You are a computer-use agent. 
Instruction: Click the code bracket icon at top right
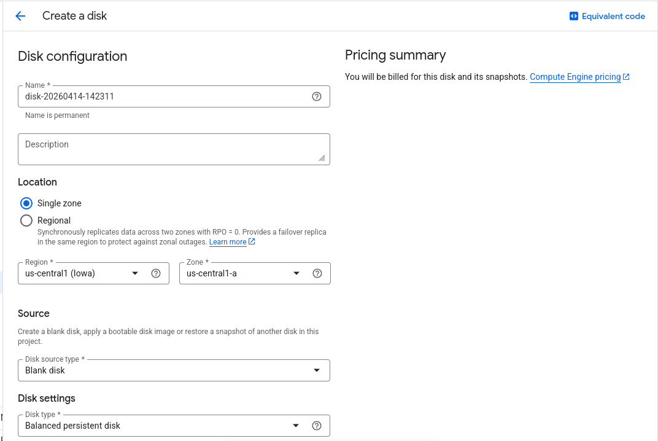tap(574, 16)
